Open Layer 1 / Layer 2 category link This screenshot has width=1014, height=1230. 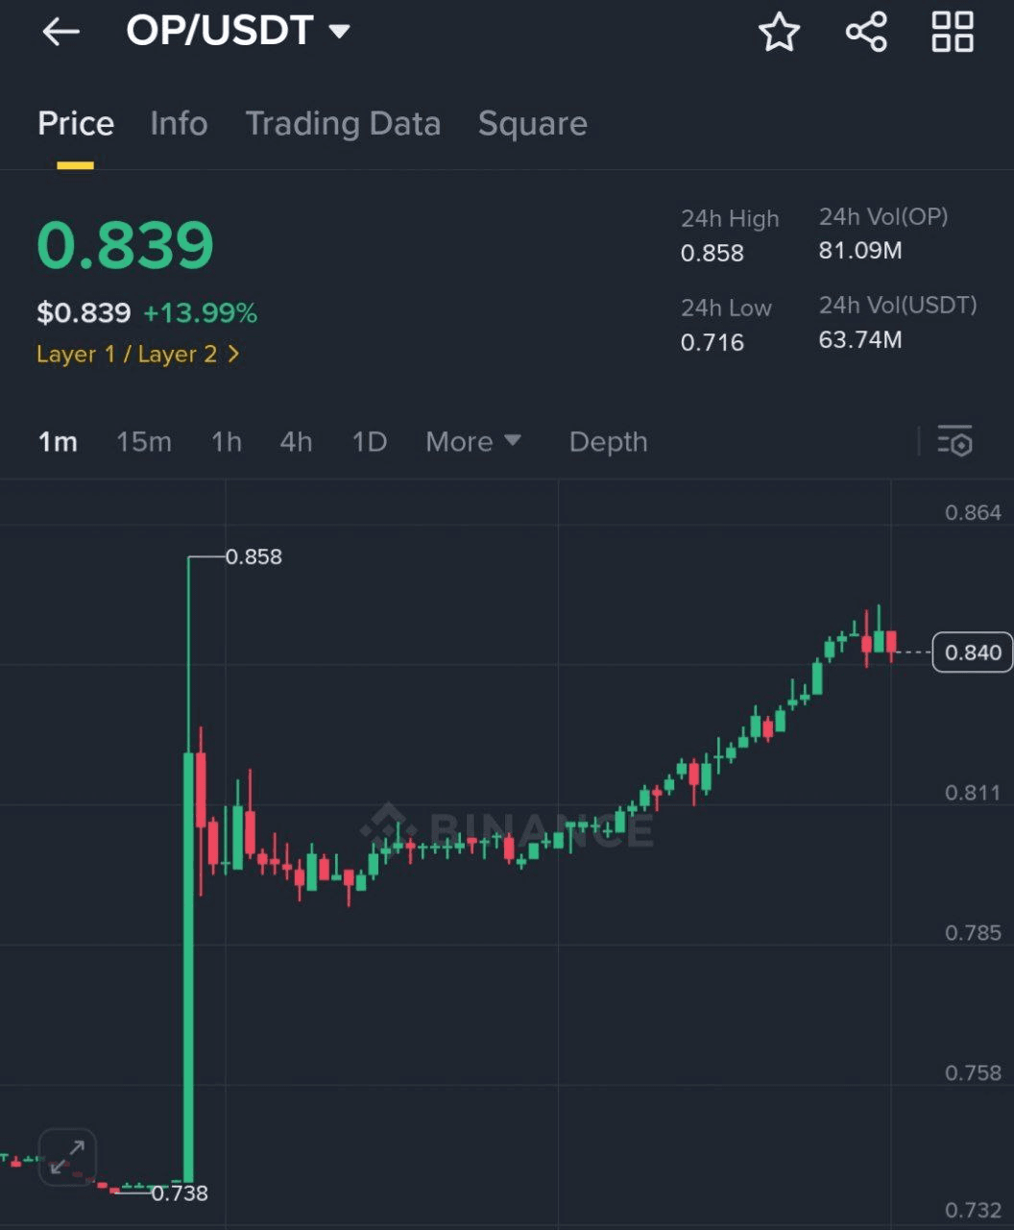pos(137,355)
